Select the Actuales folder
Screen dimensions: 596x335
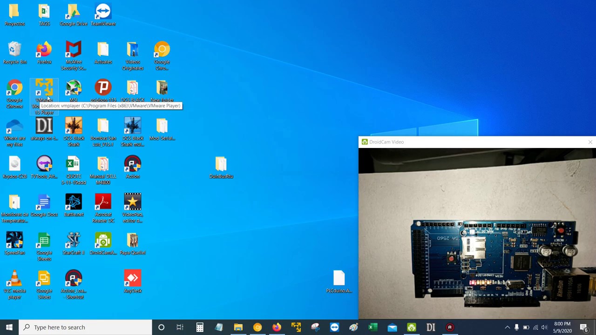(103, 53)
